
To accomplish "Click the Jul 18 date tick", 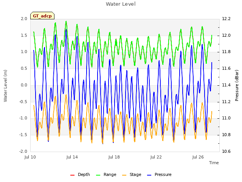I will tap(114, 157).
